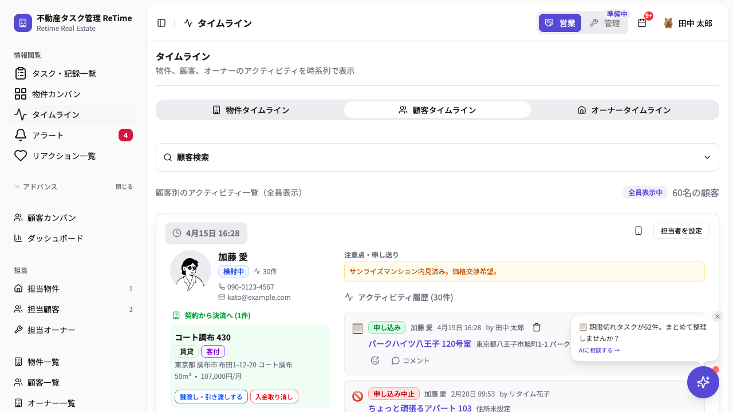Click 担当者を設定 button
The width and height of the screenshot is (733, 412).
tap(681, 231)
